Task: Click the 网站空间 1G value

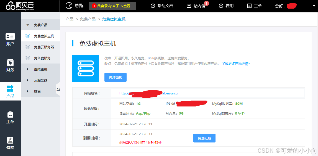Action: click(138, 104)
